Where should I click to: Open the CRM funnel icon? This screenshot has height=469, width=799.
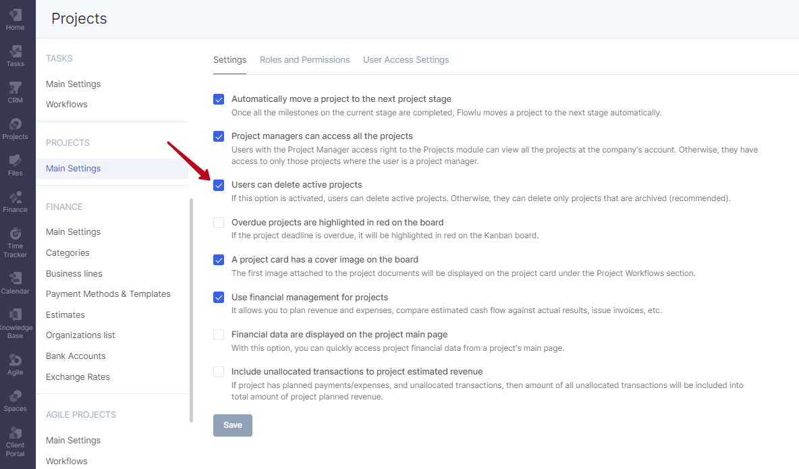tap(16, 88)
